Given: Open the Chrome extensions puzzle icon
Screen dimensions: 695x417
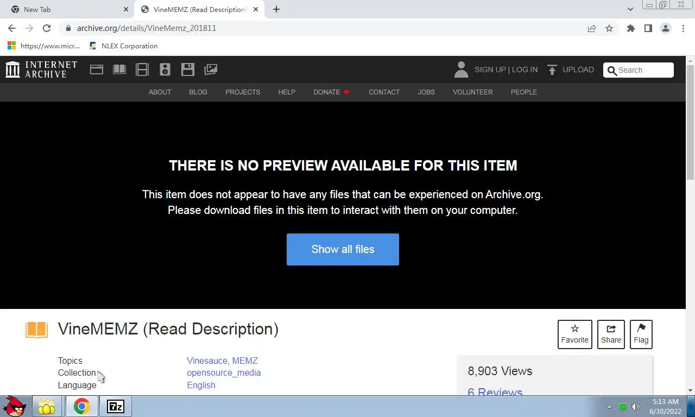Looking at the screenshot, I should point(630,28).
